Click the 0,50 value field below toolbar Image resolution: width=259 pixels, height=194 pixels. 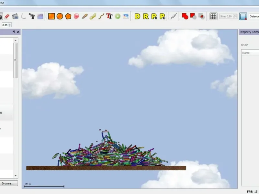coord(5,25)
